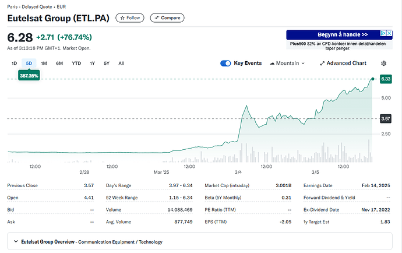Click the Open value 4.41
Image resolution: width=402 pixels, height=253 pixels.
coord(89,198)
